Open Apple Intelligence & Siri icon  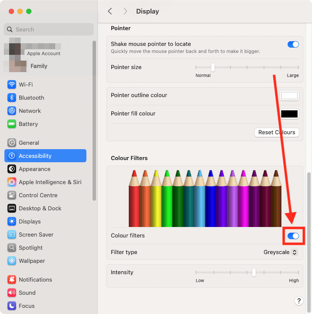[x=12, y=182]
